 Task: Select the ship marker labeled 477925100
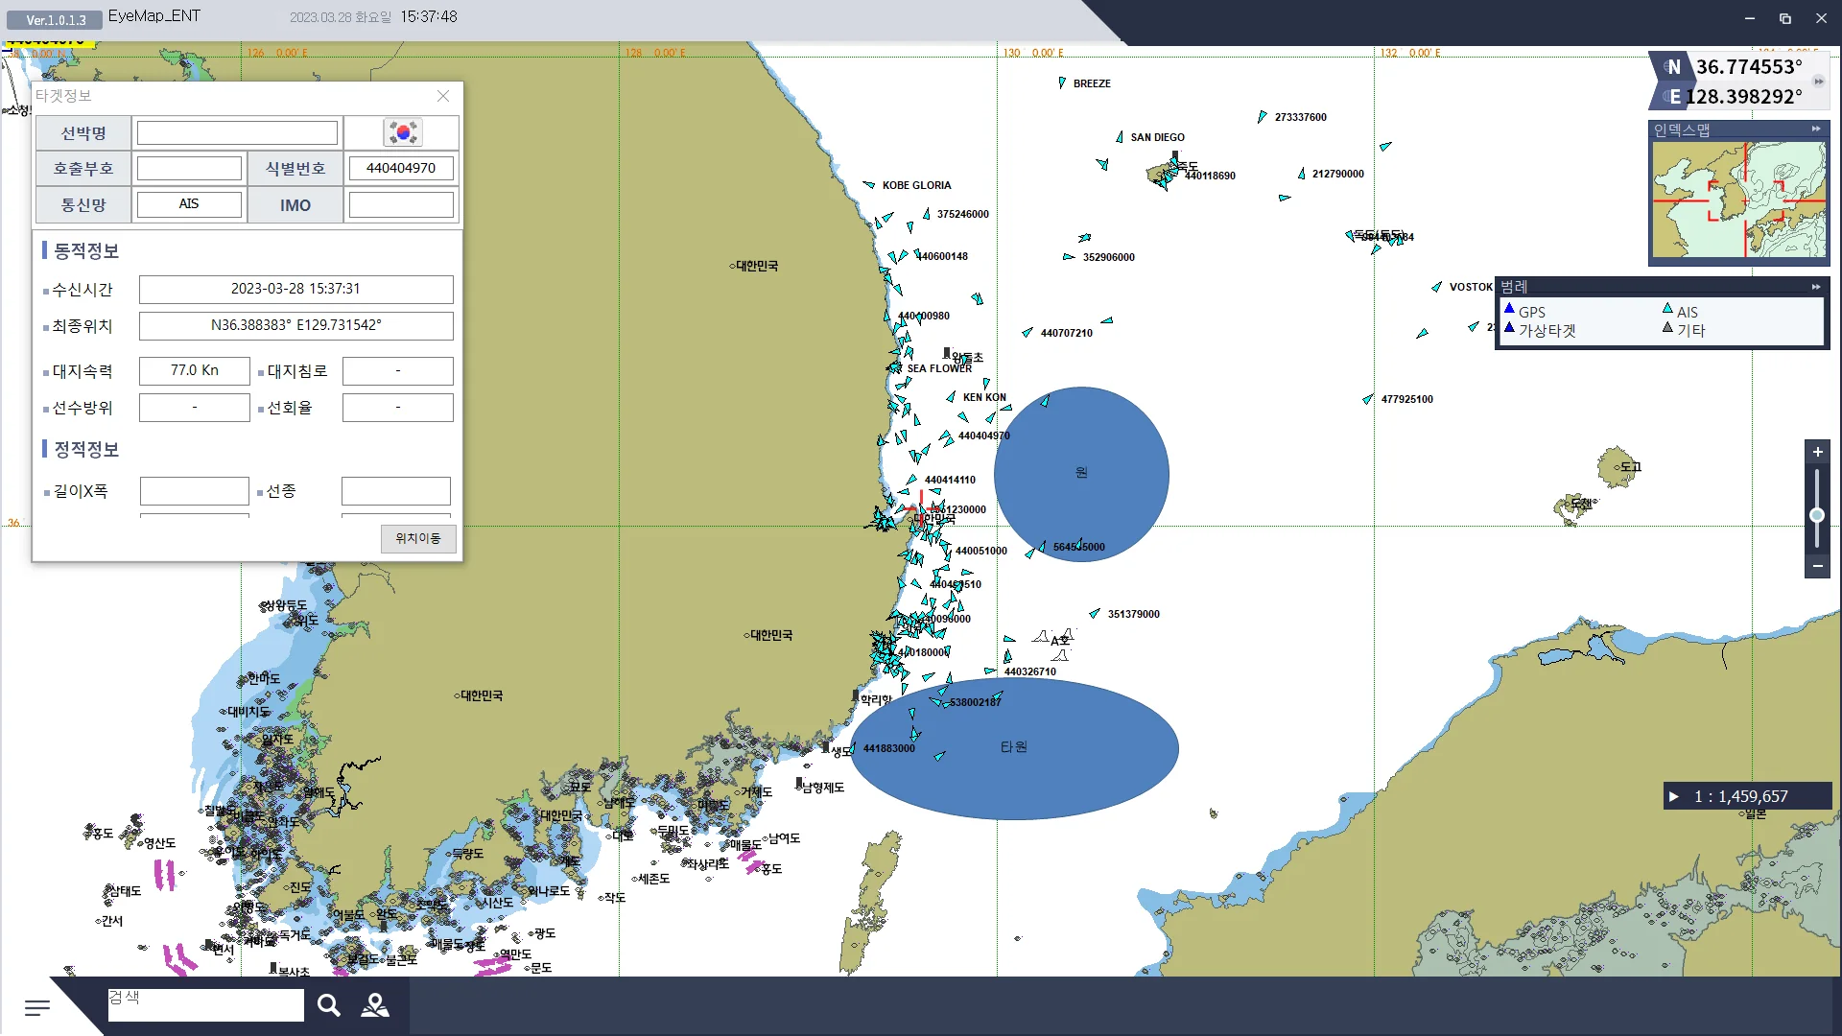click(x=1368, y=399)
